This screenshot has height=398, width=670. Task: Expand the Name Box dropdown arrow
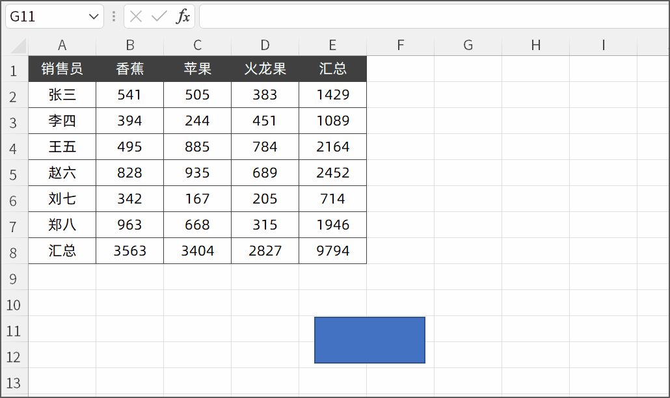click(x=93, y=17)
